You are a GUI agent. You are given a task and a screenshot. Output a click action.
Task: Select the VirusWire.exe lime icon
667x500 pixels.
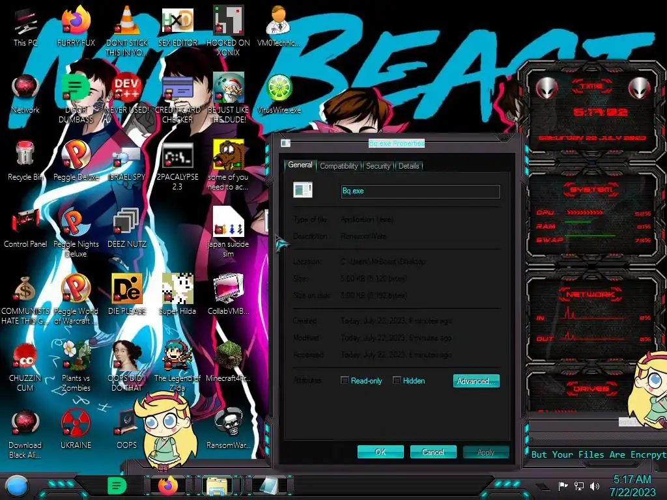click(279, 94)
